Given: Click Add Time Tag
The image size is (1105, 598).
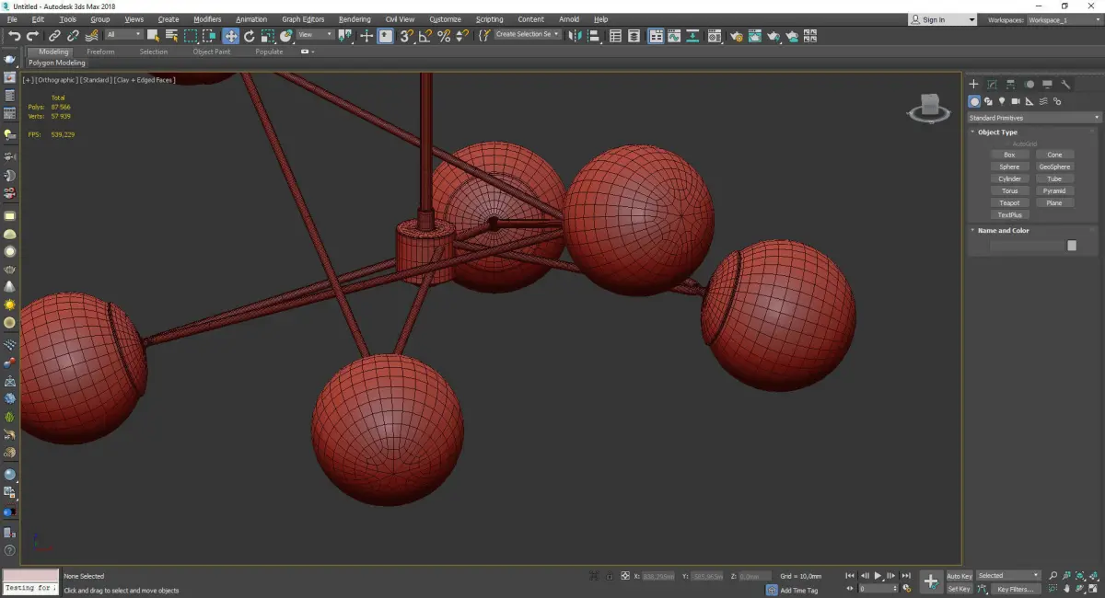Looking at the screenshot, I should pos(798,590).
